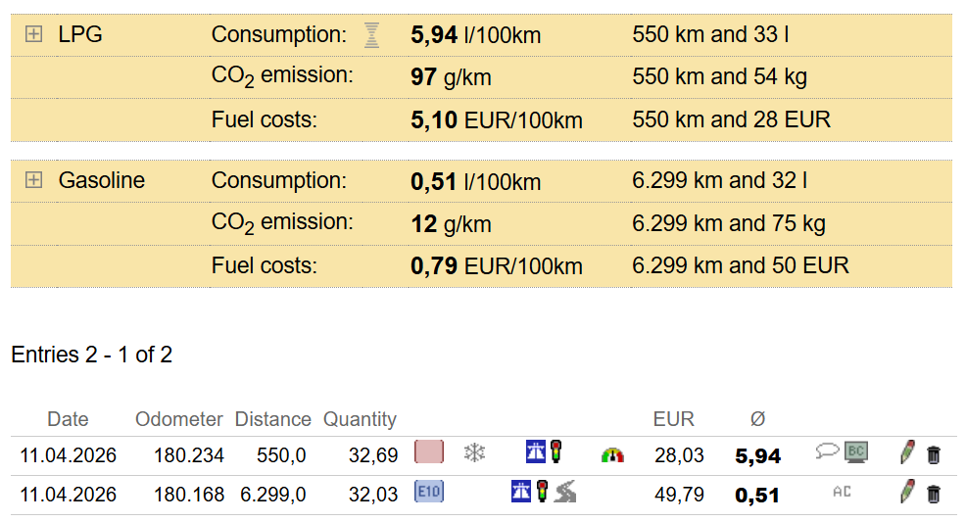The image size is (966, 522).
Task: Expand the Gasoline fuel section
Action: pyautogui.click(x=34, y=180)
